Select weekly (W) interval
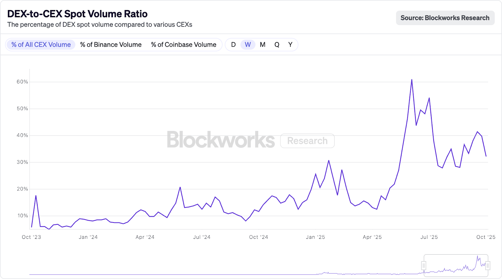Image resolution: width=502 pixels, height=279 pixels. (248, 45)
